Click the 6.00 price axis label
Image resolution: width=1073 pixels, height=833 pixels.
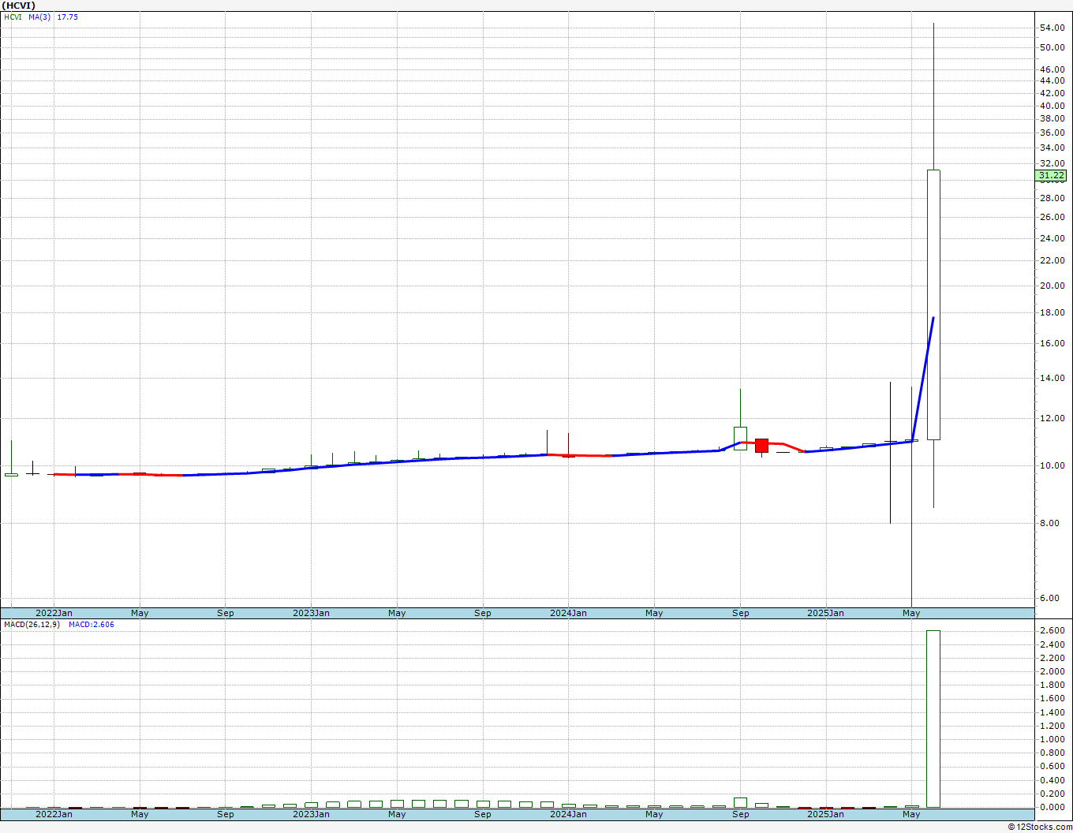(x=1049, y=598)
